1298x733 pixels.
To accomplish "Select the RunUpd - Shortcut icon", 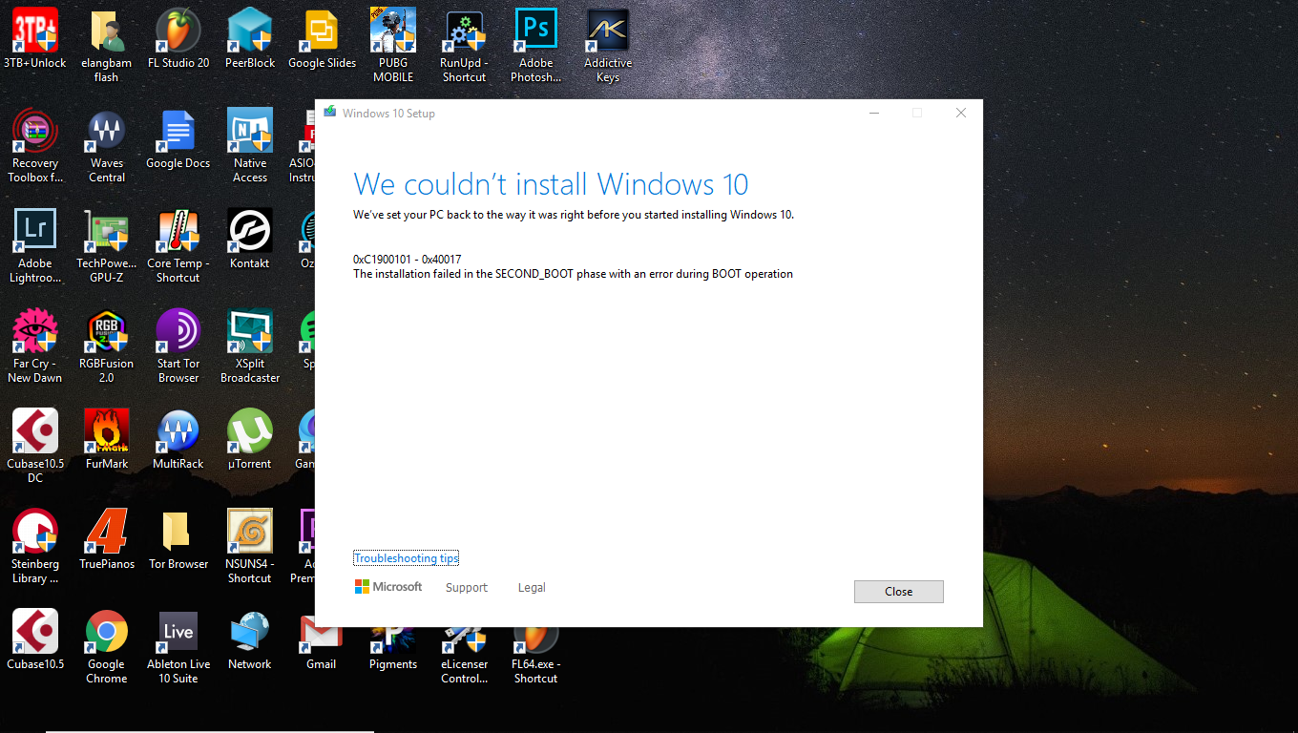I will click(465, 46).
